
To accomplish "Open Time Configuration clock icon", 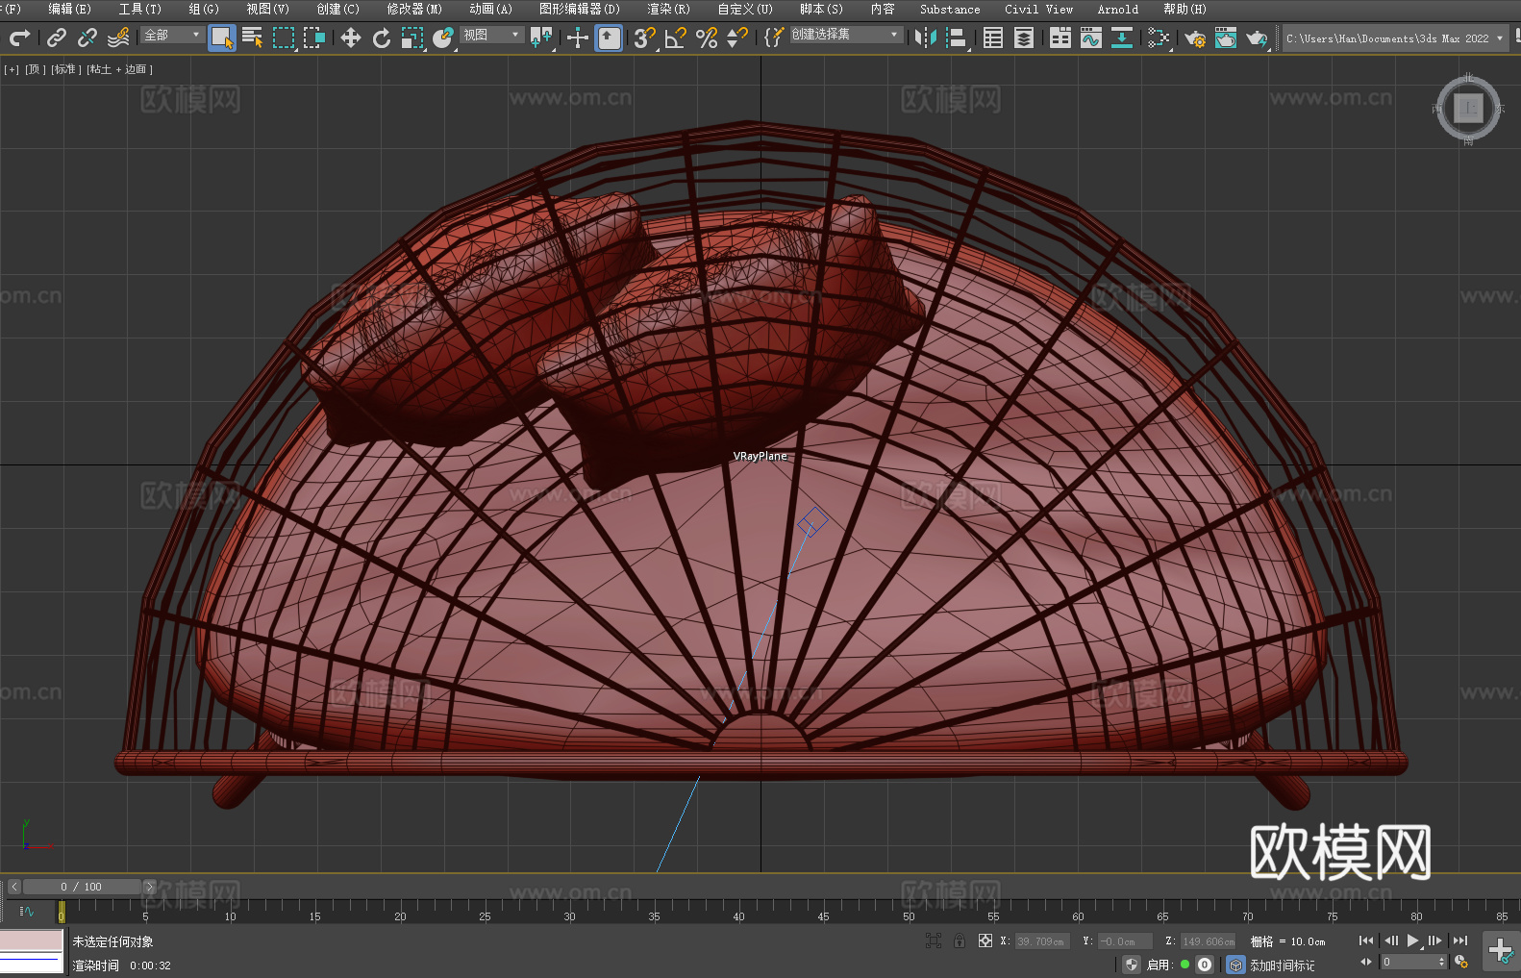I will (1461, 962).
